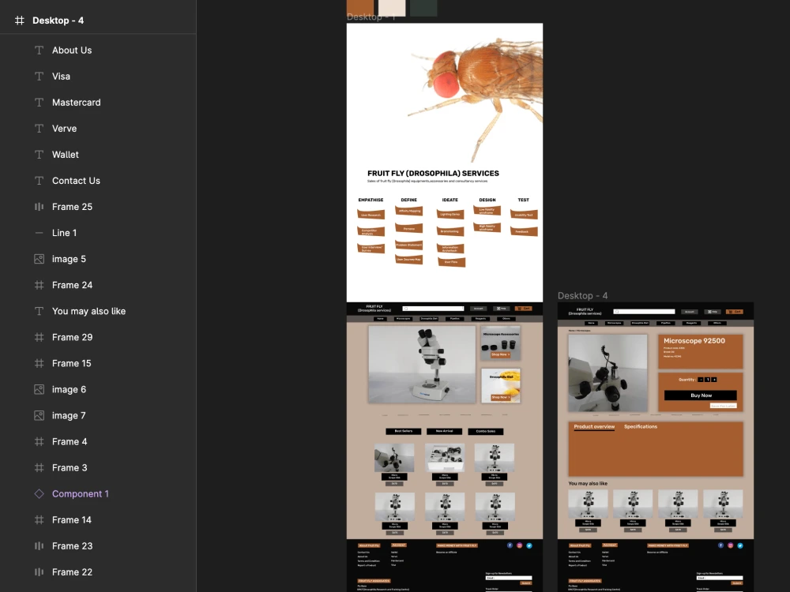
Task: Click the image icon beside image 5
Action: tap(39, 259)
